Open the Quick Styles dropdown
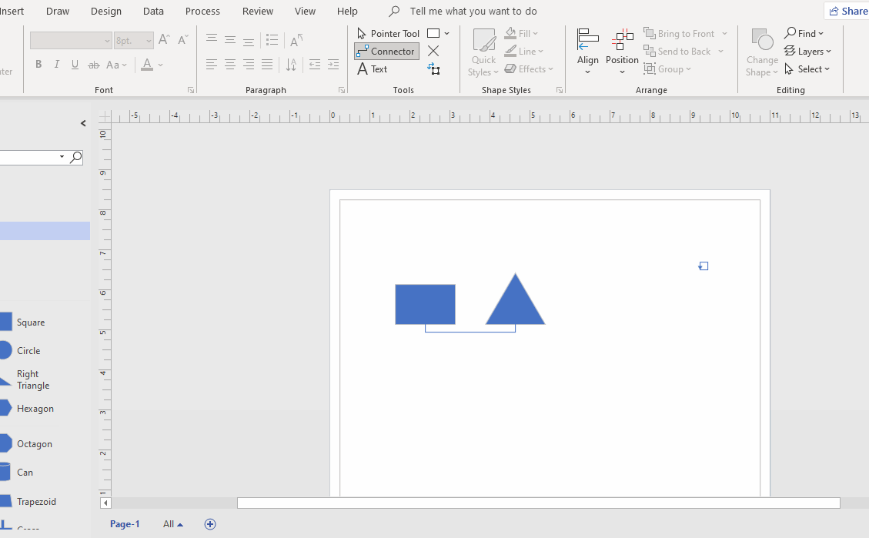 pyautogui.click(x=483, y=50)
